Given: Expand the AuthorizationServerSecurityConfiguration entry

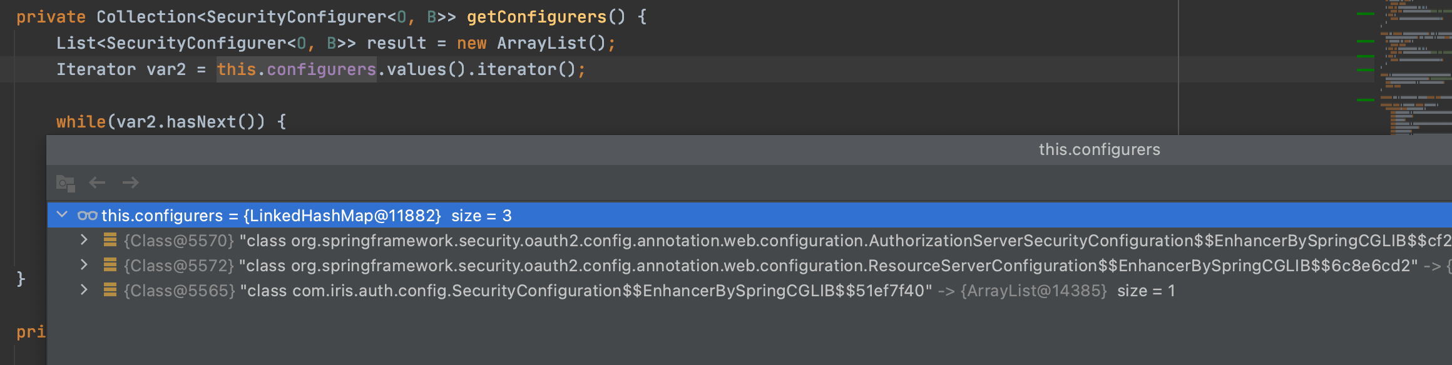Looking at the screenshot, I should pos(84,240).
